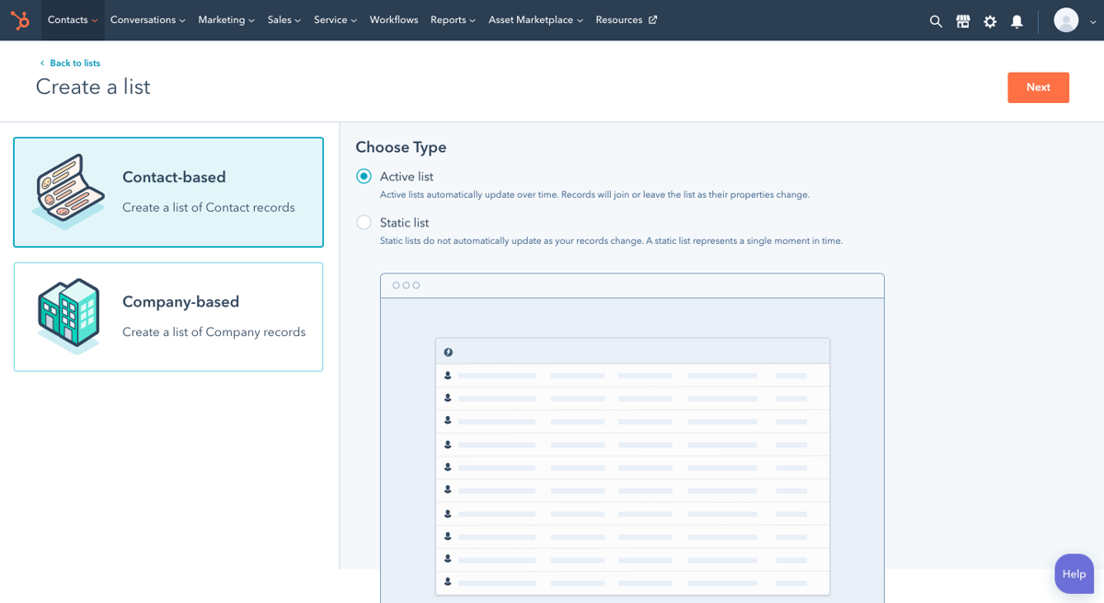
Task: Click the Static list description text
Action: coord(611,241)
